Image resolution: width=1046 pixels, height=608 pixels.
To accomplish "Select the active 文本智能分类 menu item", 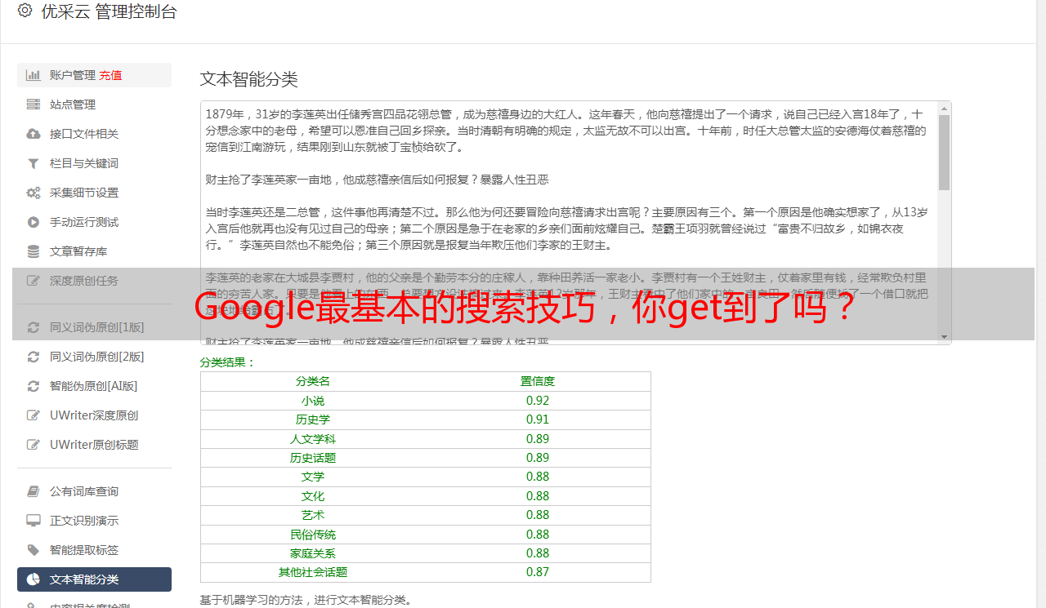I will click(x=94, y=579).
